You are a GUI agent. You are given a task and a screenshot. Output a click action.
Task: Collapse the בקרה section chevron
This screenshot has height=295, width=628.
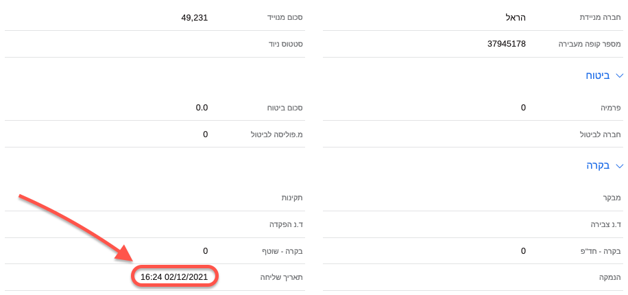620,165
